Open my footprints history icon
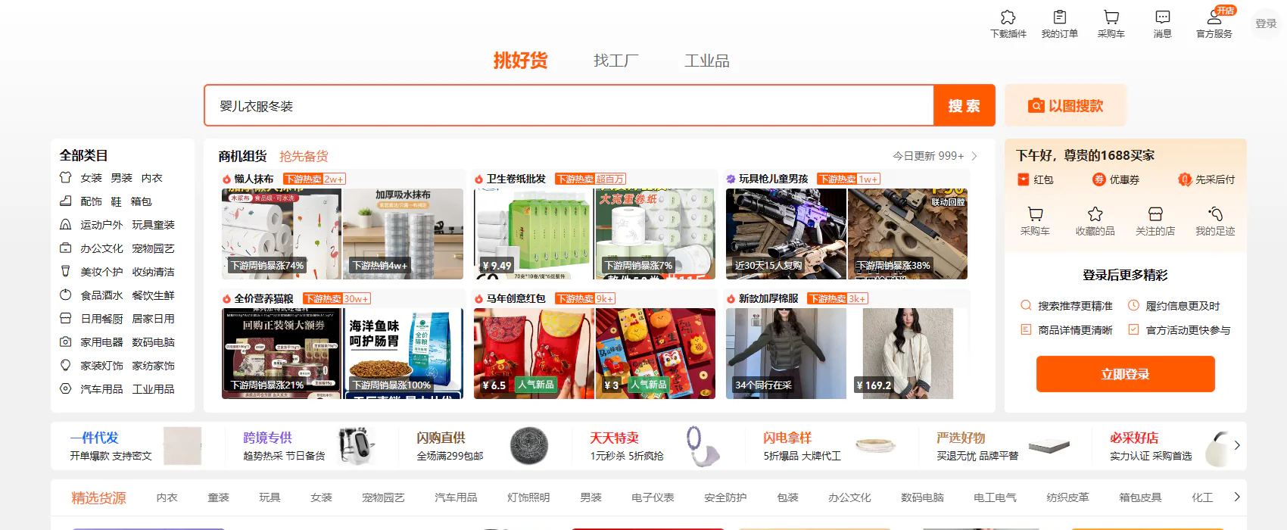The image size is (1287, 530). click(1215, 214)
